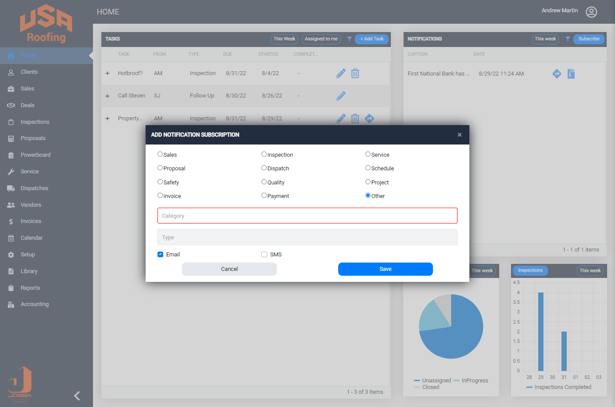Viewport: 615px width, 407px height.
Task: Open Inspections in the sidebar menu
Action: point(35,122)
